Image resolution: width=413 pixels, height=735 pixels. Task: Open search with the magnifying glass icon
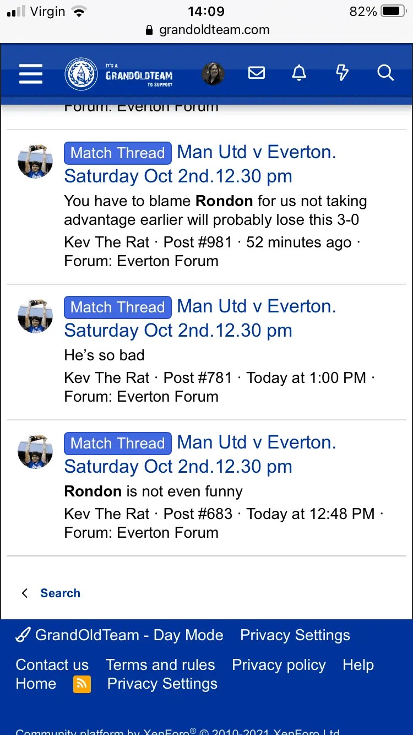[x=385, y=73]
